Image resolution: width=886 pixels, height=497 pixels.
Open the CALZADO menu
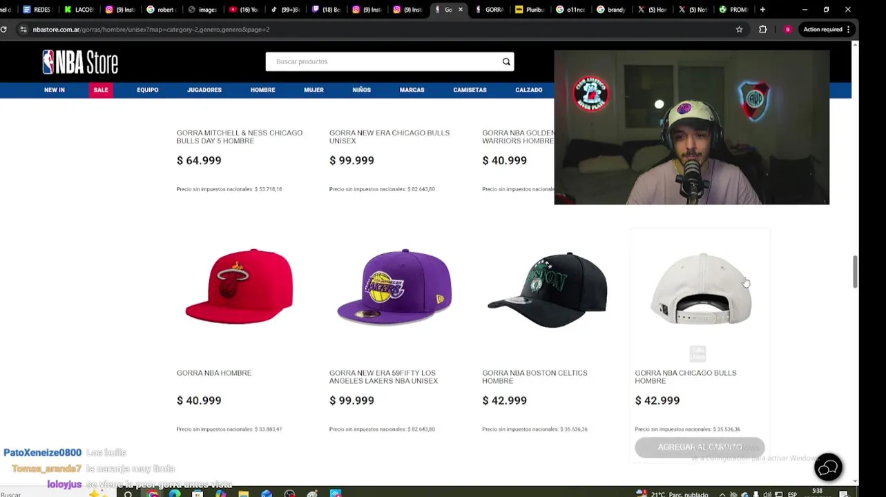click(x=528, y=90)
